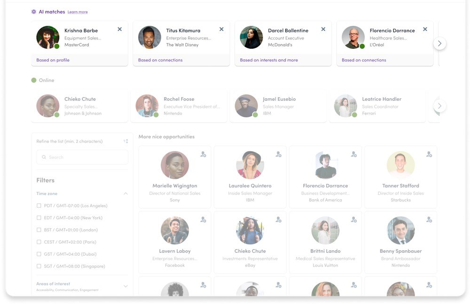
Task: Dismiss the Florencio Dorrance AI match
Action: point(425,29)
